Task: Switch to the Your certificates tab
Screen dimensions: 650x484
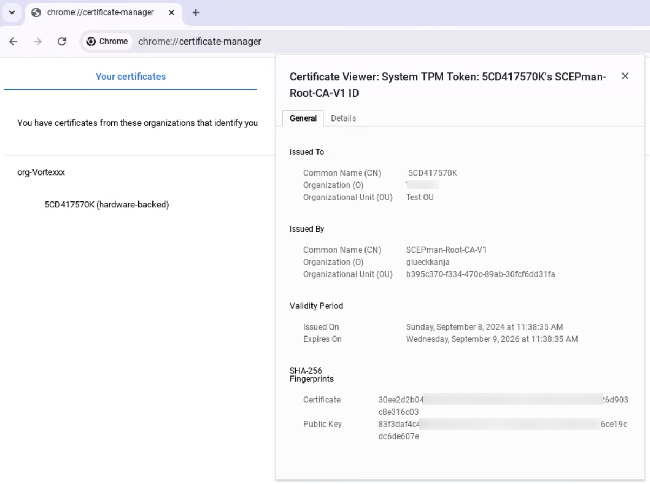Action: (130, 77)
